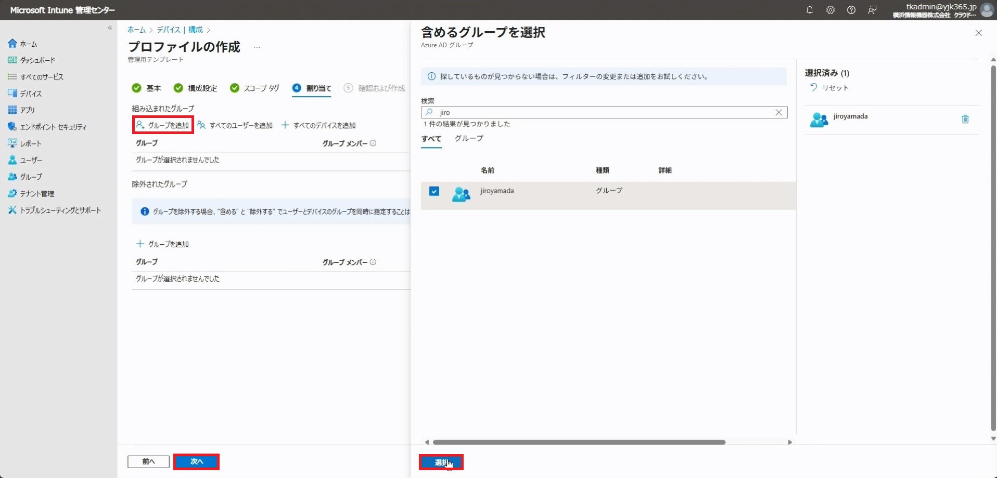This screenshot has width=997, height=478.
Task: Uncheck the jiroyamada group checkbox
Action: point(434,191)
